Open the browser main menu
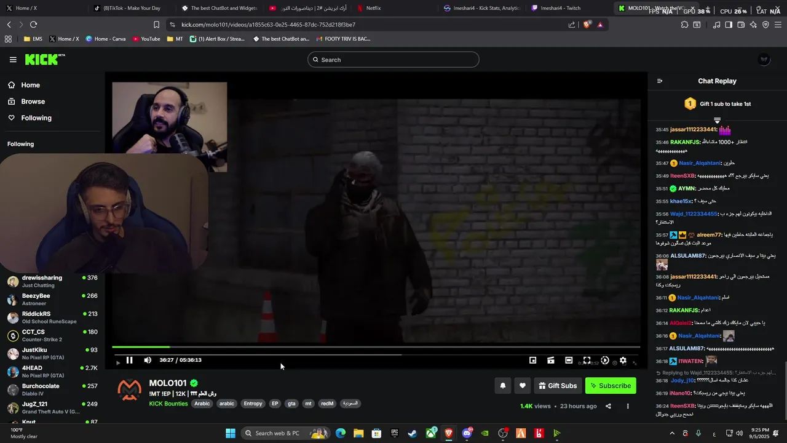The height and width of the screenshot is (443, 787). (x=778, y=25)
